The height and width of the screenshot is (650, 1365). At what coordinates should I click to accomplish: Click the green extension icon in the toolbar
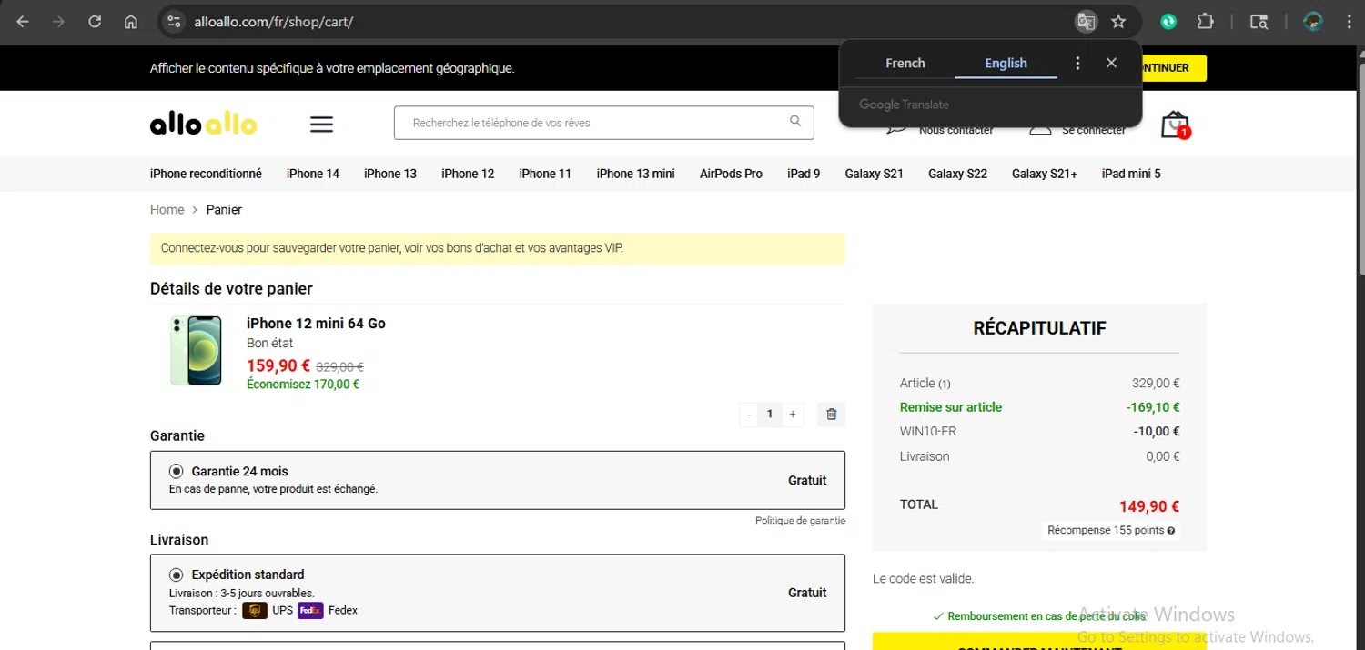1169,22
